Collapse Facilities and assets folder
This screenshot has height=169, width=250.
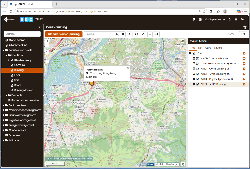point(4,50)
